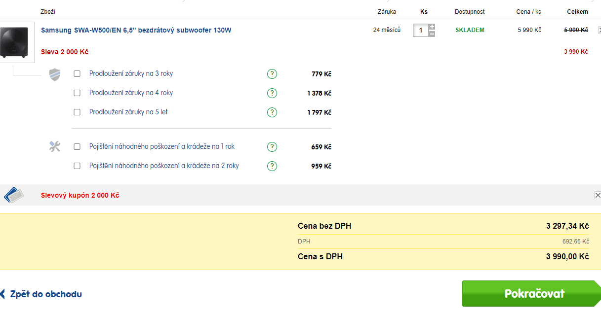Click the Prodloužení záruky na 4 roky label

click(x=131, y=93)
